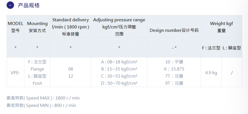The height and width of the screenshot is (114, 248).
Task: Click the VPE- model cell
Action: click(x=15, y=73)
